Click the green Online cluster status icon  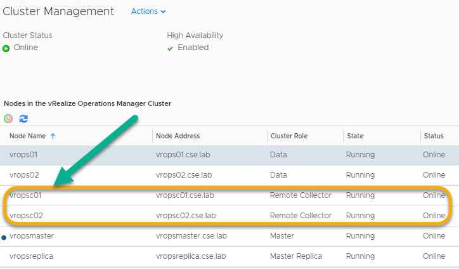click(6, 48)
